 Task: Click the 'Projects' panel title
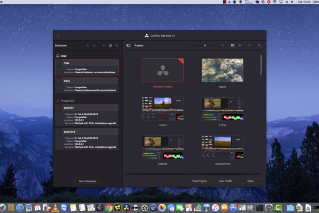click(139, 45)
